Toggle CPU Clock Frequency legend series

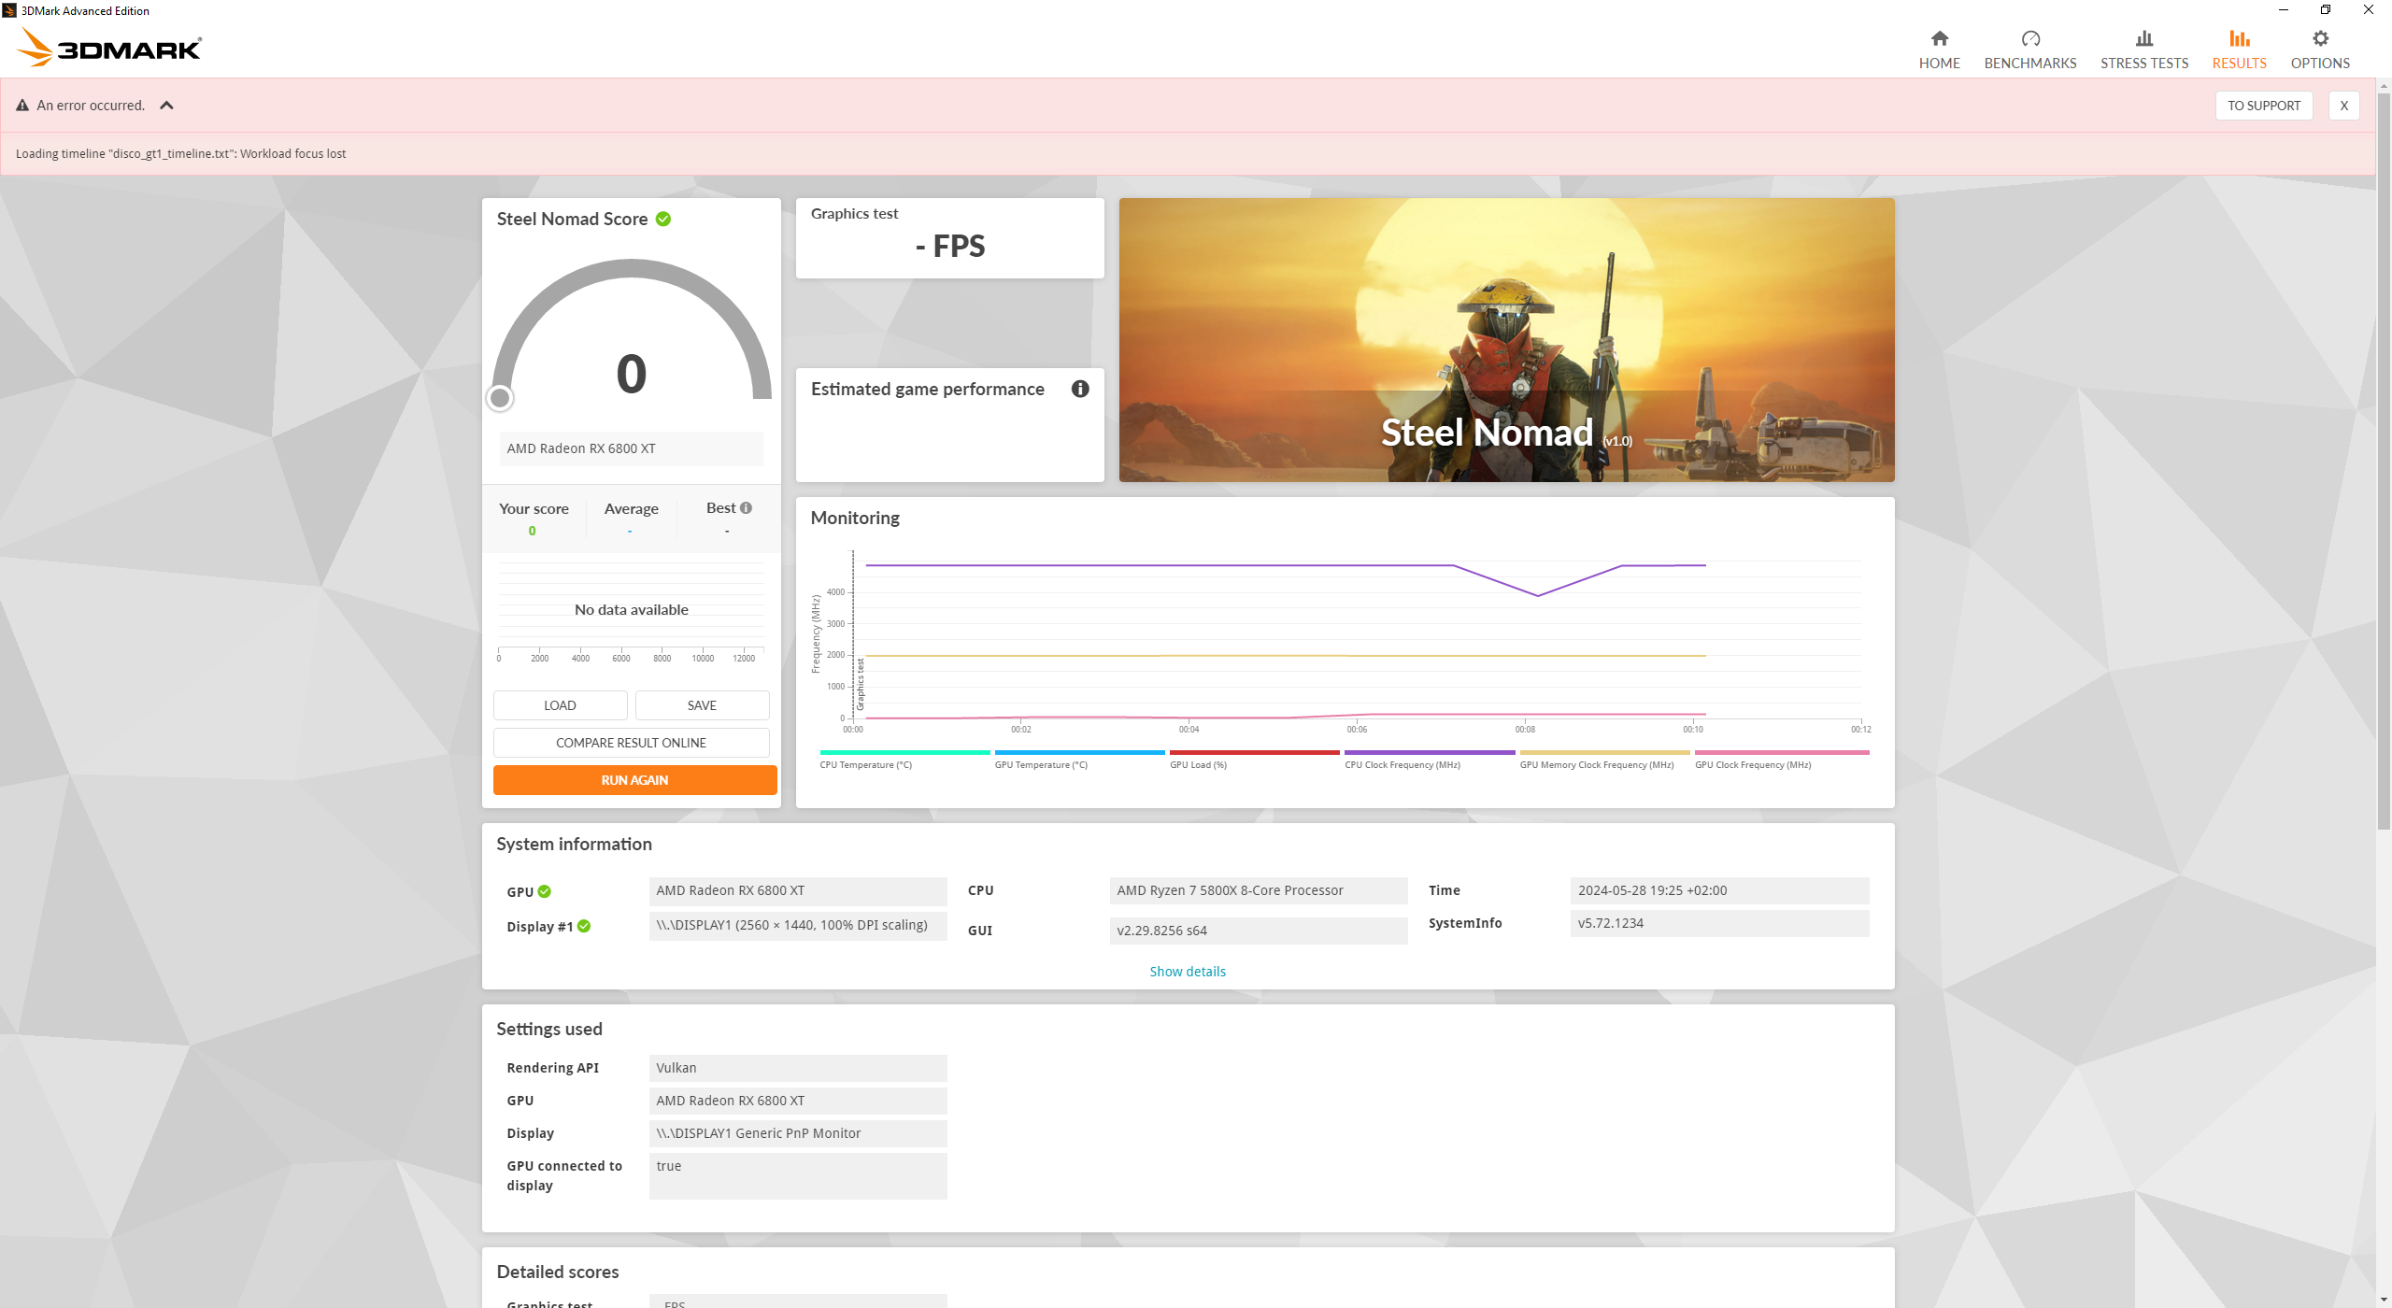(1402, 764)
